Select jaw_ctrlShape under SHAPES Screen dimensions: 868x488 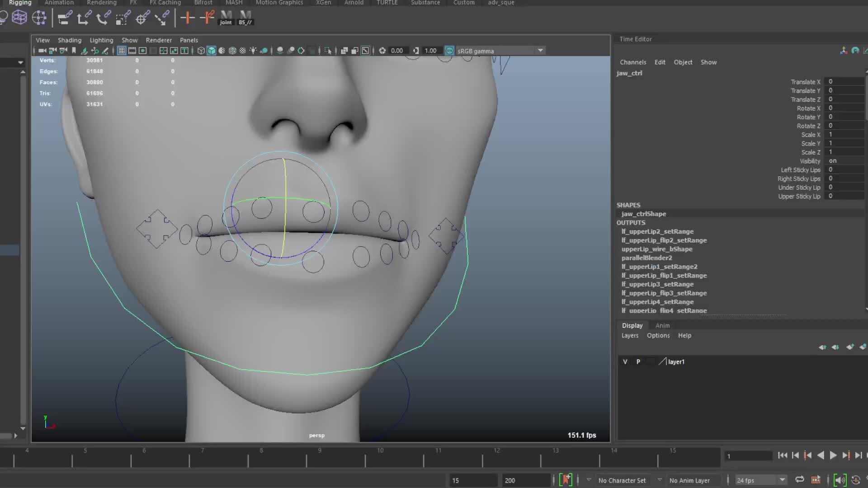[644, 214]
